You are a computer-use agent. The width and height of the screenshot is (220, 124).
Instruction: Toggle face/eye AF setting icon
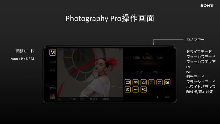tap(143, 90)
